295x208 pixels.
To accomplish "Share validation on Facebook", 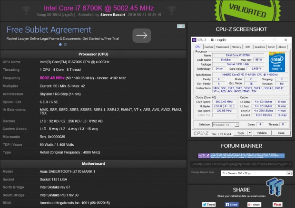I will coord(231,205).
